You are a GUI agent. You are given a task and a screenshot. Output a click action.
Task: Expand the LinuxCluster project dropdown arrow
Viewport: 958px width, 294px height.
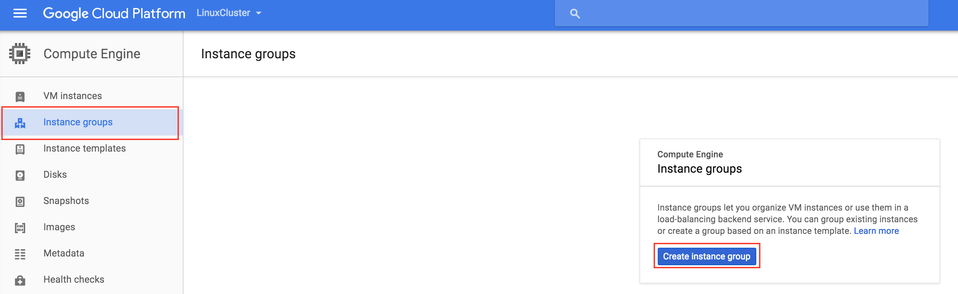[x=258, y=13]
